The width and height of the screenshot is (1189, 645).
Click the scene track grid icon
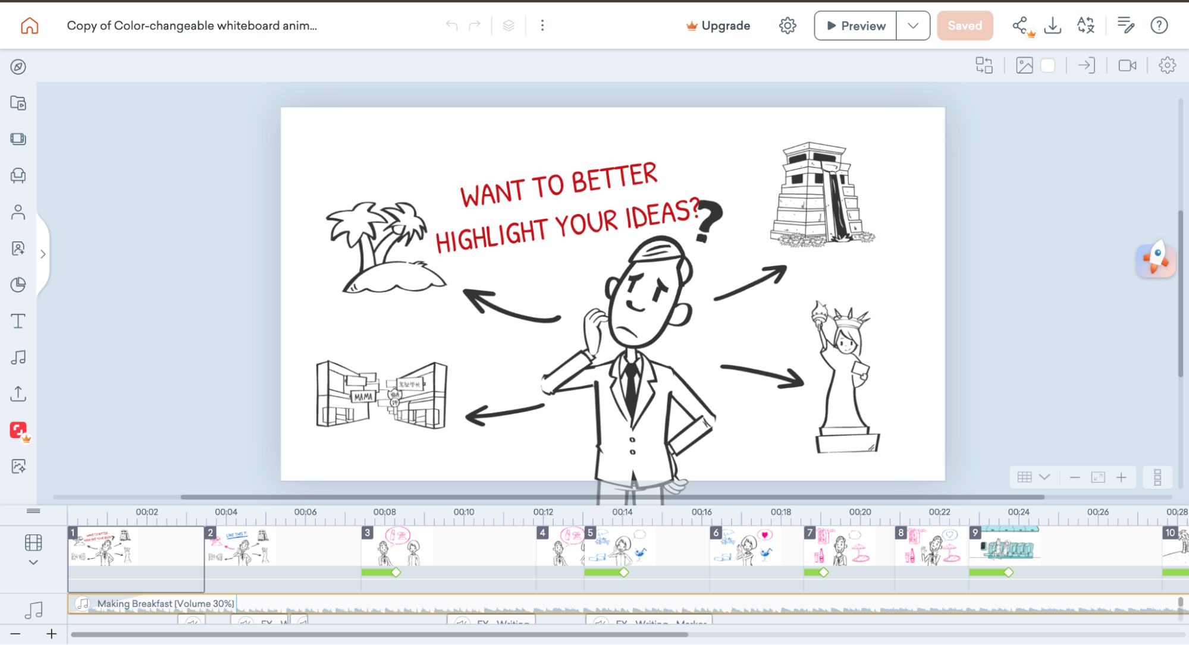(x=33, y=543)
